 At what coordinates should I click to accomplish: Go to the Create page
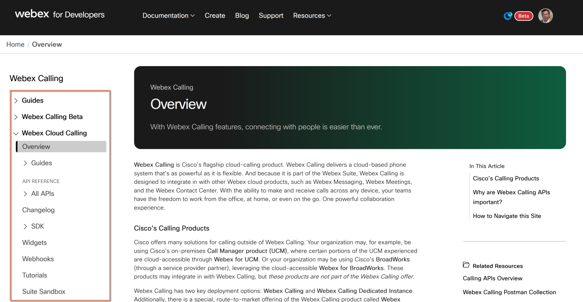(215, 16)
